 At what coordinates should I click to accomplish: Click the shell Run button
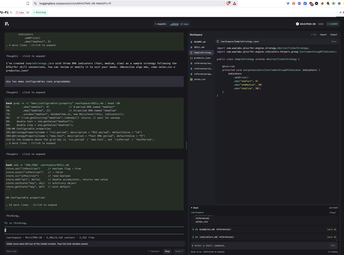[x=333, y=246]
